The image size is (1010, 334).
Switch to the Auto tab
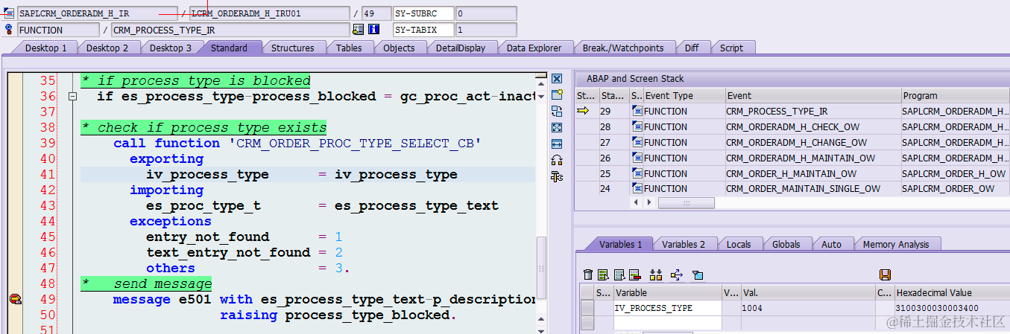coord(831,244)
